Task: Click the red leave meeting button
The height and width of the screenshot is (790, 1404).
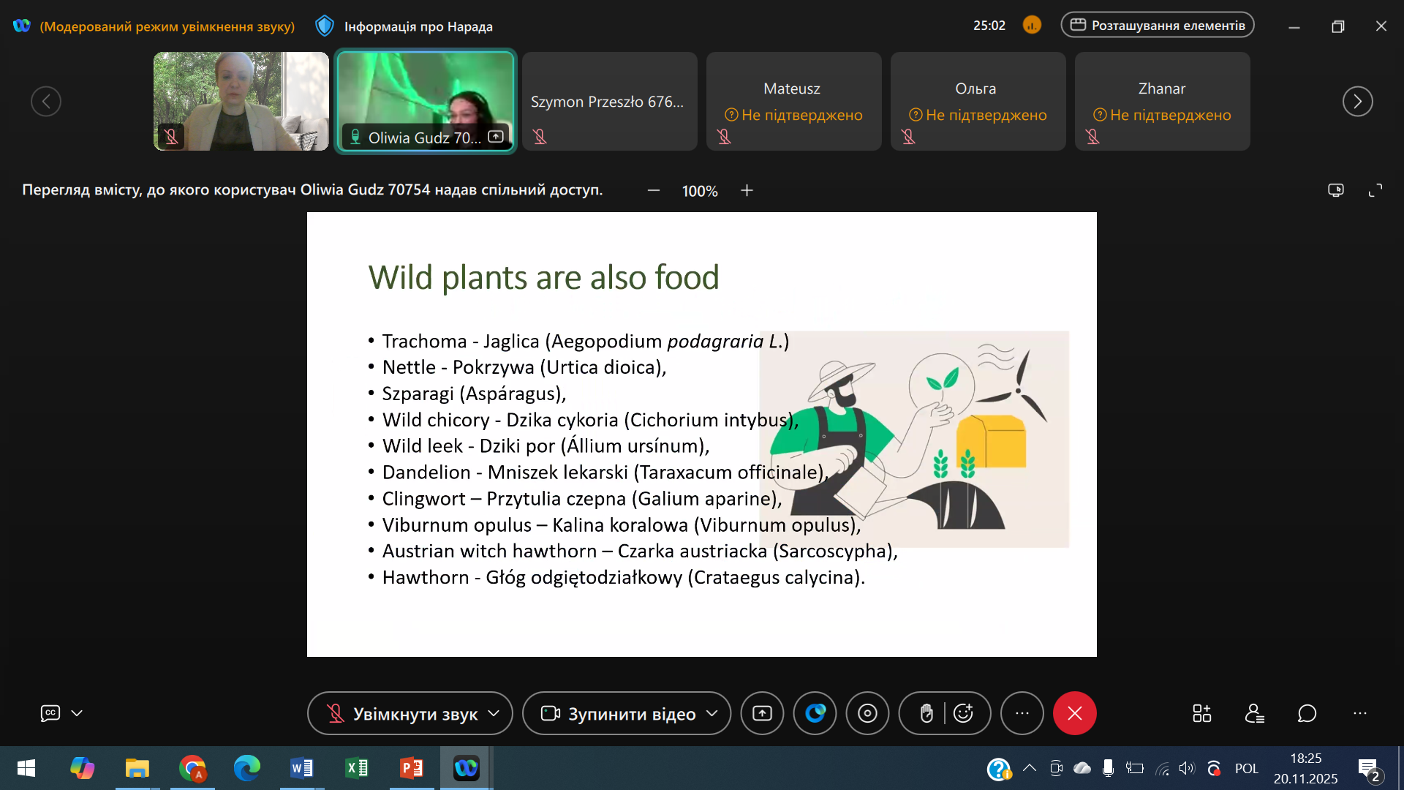Action: 1074,713
